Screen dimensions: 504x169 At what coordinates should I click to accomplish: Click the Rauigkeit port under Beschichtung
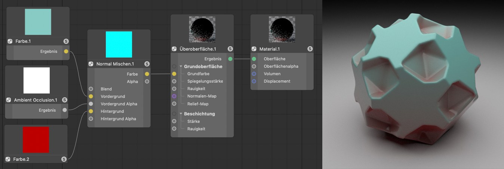pos(174,129)
